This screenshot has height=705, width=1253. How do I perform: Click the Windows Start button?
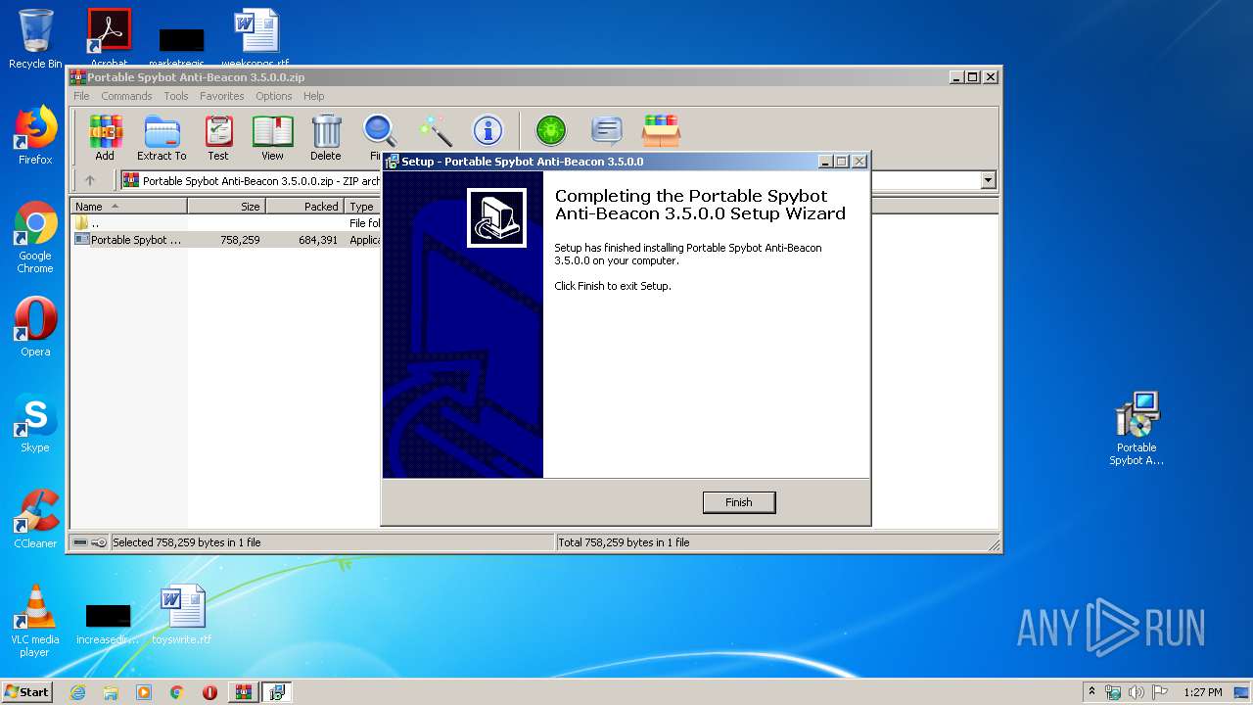pyautogui.click(x=26, y=691)
